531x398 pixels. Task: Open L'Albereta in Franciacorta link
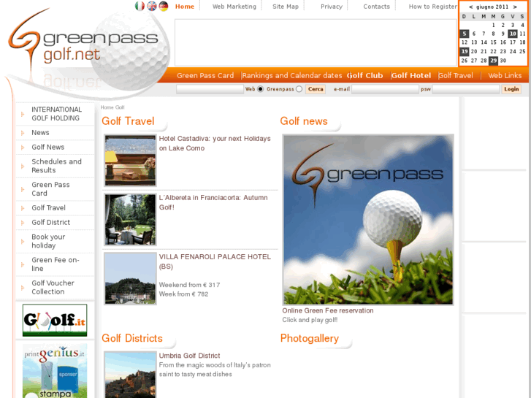(x=213, y=202)
